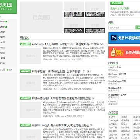Open the blue 免费PS视频教程 banner

(124, 38)
